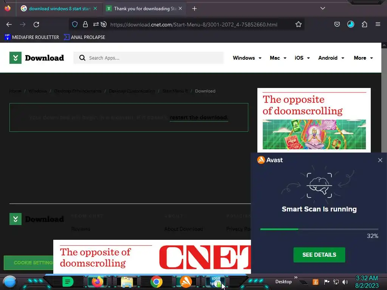Open the Extensions puzzle icon

(x=364, y=24)
